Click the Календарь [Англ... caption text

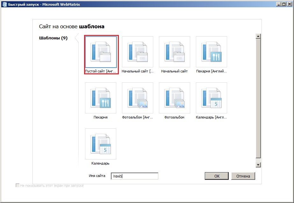(211, 118)
